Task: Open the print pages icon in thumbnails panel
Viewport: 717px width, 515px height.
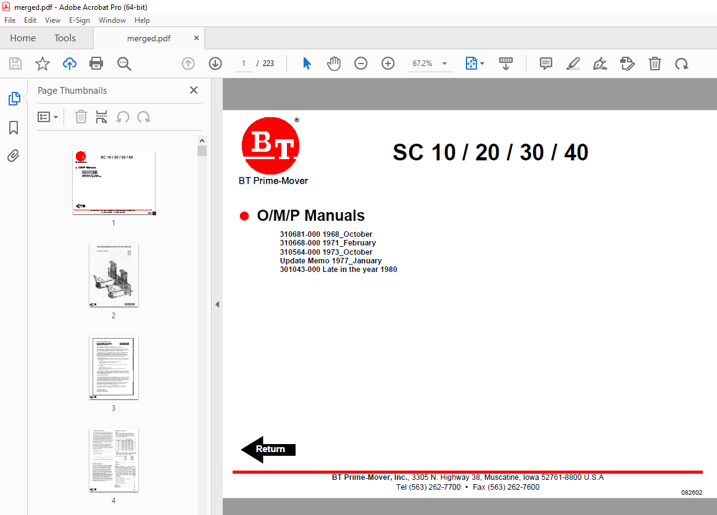Action: click(102, 117)
